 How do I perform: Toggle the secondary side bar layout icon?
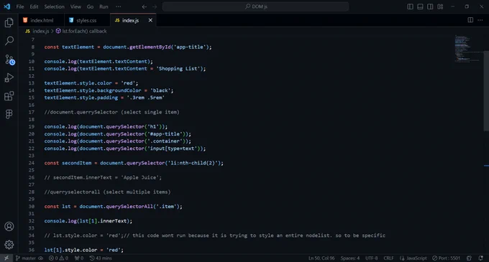coord(430,6)
